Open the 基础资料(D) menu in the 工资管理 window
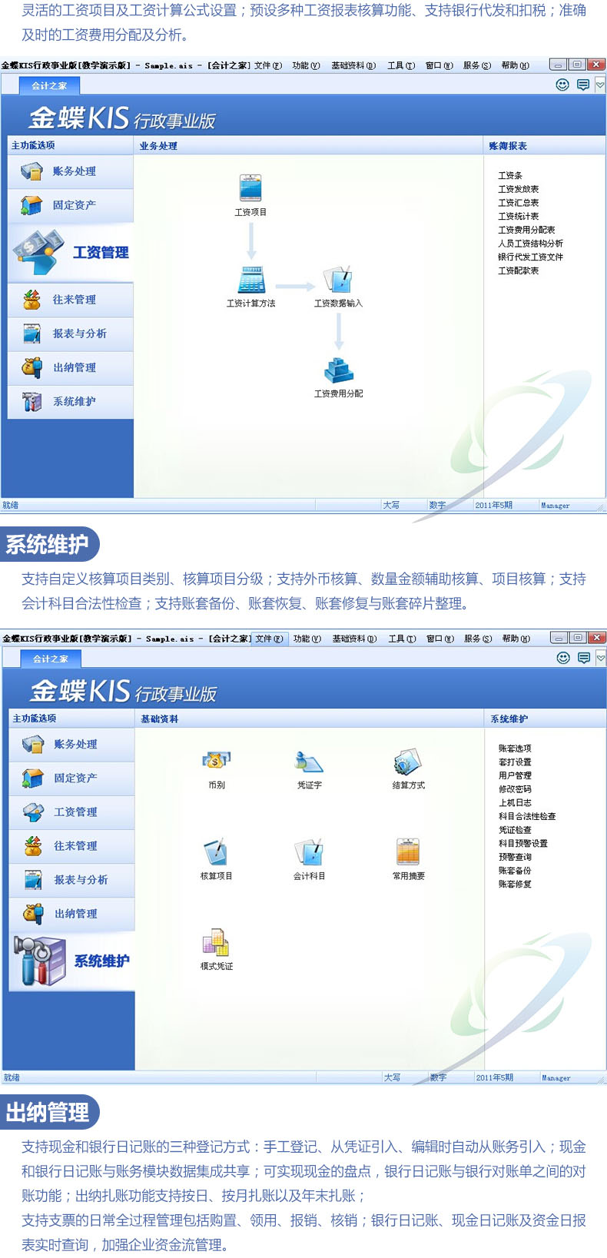 coord(353,65)
